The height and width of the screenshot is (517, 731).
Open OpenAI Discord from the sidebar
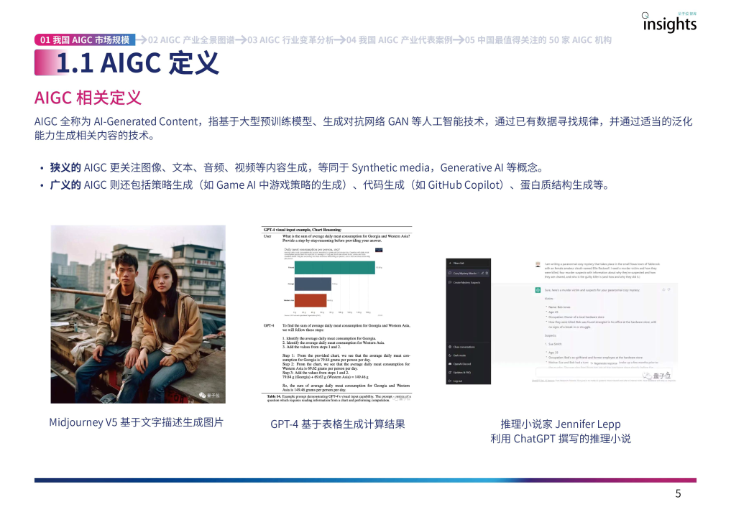point(460,364)
